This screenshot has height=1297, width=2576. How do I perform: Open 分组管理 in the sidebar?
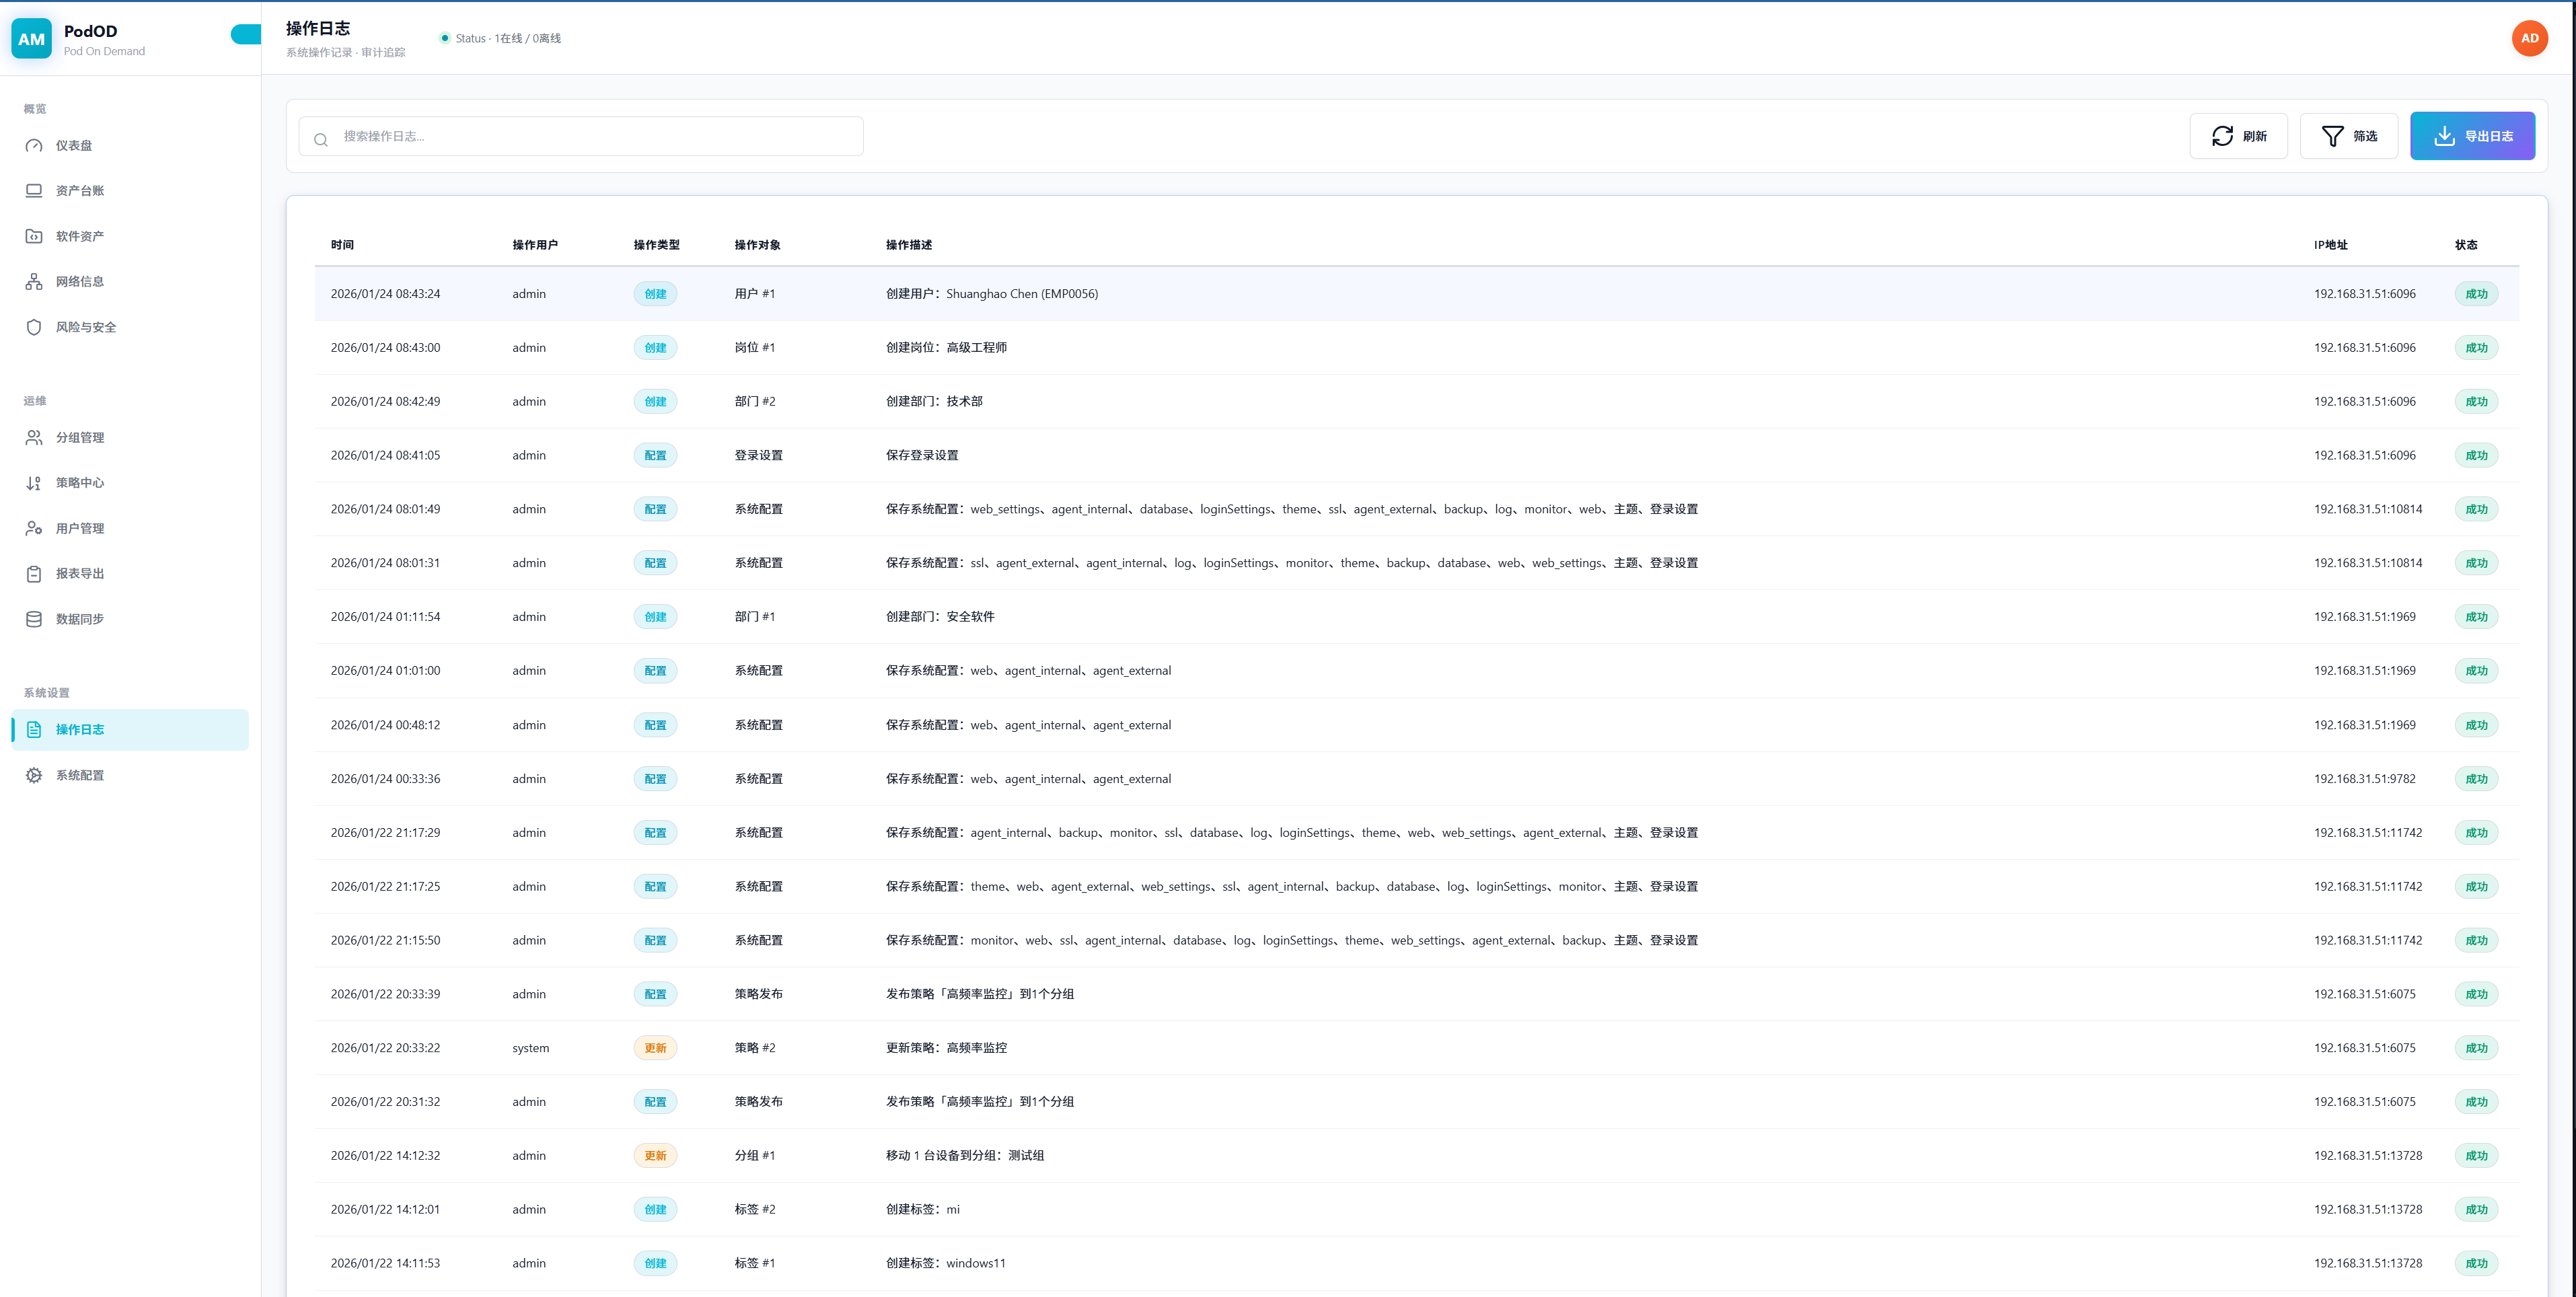(x=80, y=438)
